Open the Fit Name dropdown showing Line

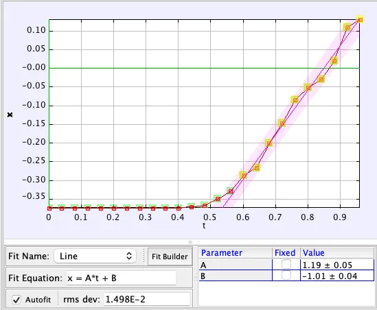(x=95, y=256)
